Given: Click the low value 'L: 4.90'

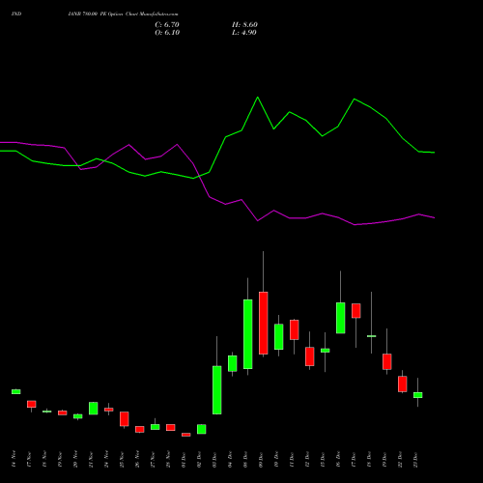Looking at the screenshot, I should click(x=244, y=33).
